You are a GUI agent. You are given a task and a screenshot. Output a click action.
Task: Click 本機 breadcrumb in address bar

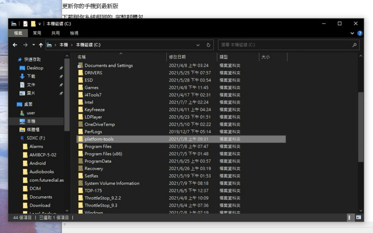tap(64, 45)
